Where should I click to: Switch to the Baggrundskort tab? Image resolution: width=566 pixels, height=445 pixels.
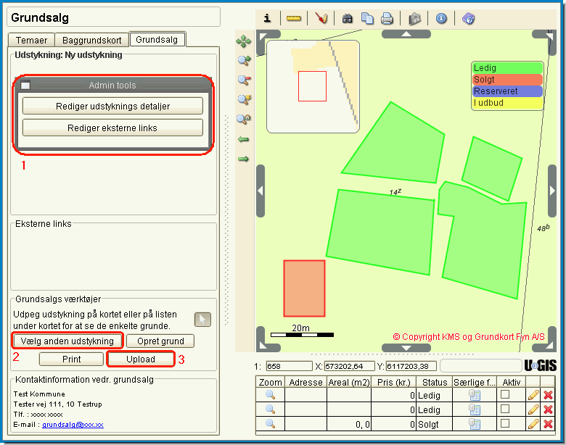click(x=91, y=40)
